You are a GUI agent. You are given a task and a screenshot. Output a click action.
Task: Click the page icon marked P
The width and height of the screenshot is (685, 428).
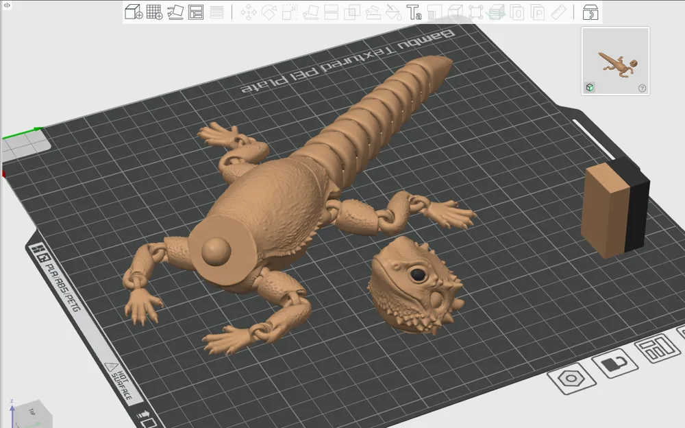pyautogui.click(x=538, y=13)
